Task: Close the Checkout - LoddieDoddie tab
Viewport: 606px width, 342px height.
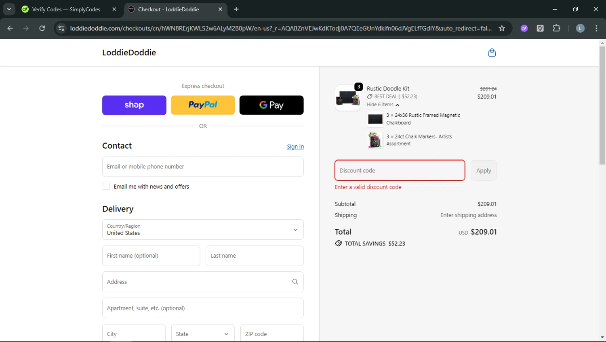Action: [x=220, y=9]
